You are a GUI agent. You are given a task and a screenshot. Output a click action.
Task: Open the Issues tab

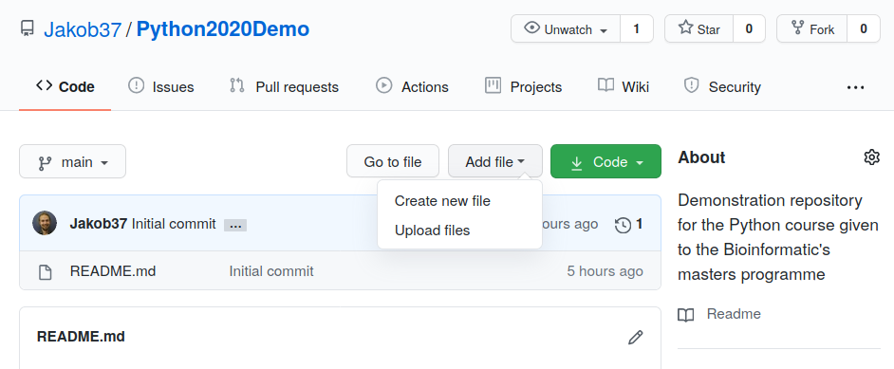pyautogui.click(x=160, y=86)
